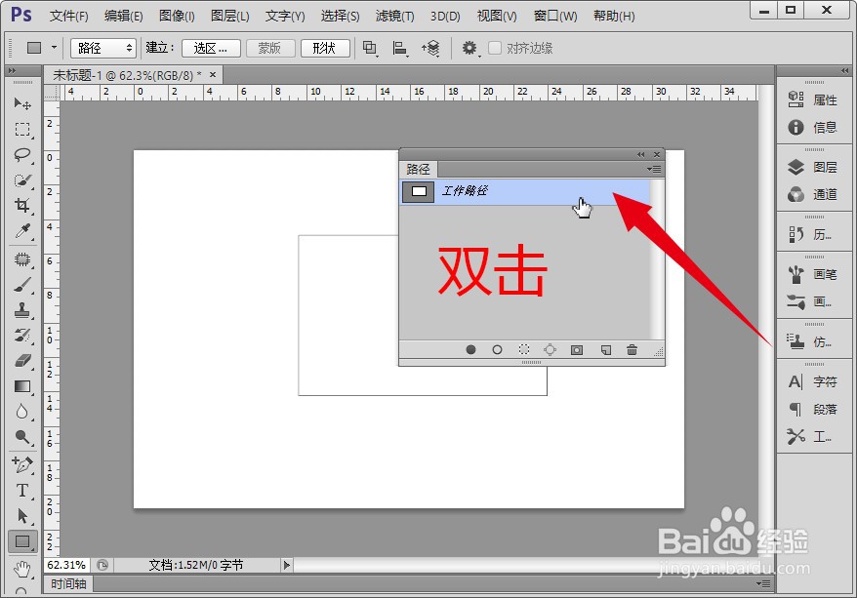Select the Dodge tool
This screenshot has height=598, width=857.
pos(22,437)
